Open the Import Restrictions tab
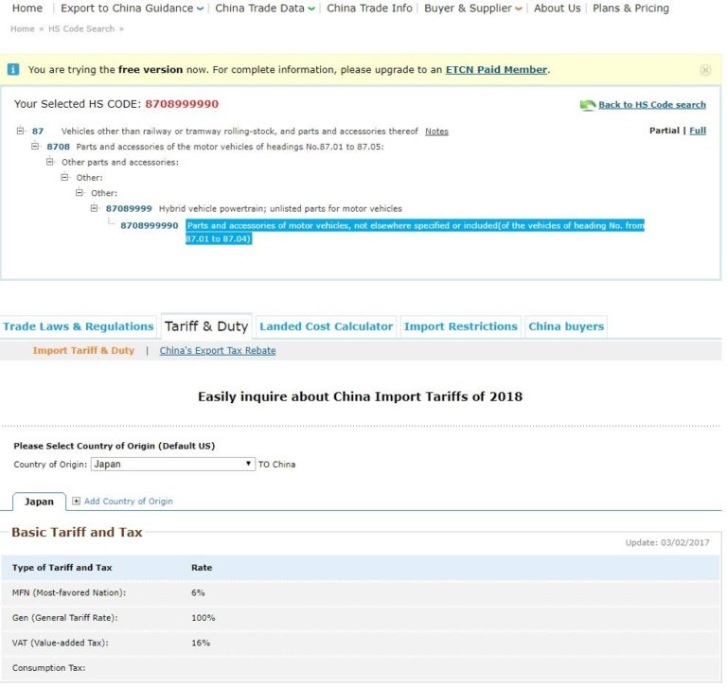Viewport: 727px width, 687px height. point(460,326)
